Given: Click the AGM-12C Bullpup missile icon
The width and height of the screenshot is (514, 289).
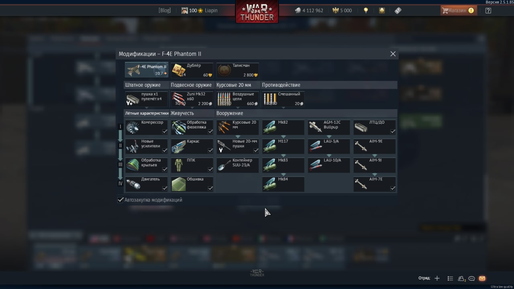Looking at the screenshot, I should click(316, 128).
